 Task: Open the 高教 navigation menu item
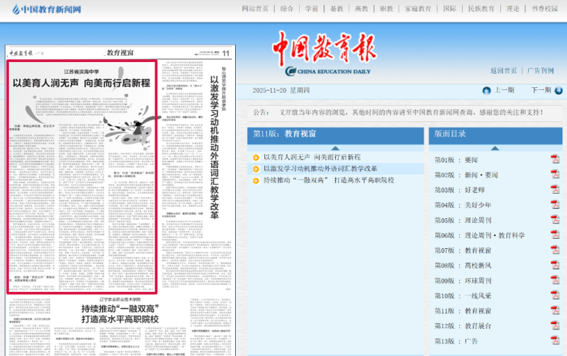click(361, 9)
